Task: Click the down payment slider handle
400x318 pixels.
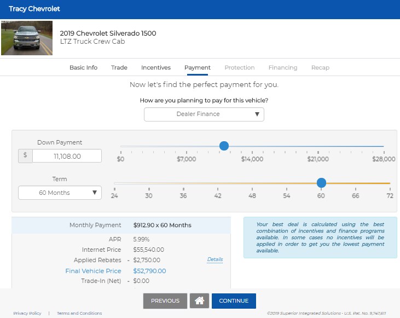Action: point(224,146)
